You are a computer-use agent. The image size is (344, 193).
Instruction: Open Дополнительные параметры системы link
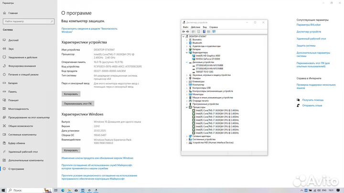click(x=313, y=54)
